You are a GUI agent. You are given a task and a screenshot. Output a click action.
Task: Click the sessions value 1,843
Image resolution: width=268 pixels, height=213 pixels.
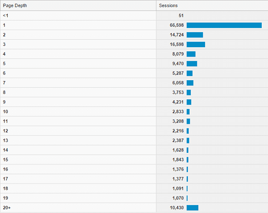pyautogui.click(x=178, y=160)
